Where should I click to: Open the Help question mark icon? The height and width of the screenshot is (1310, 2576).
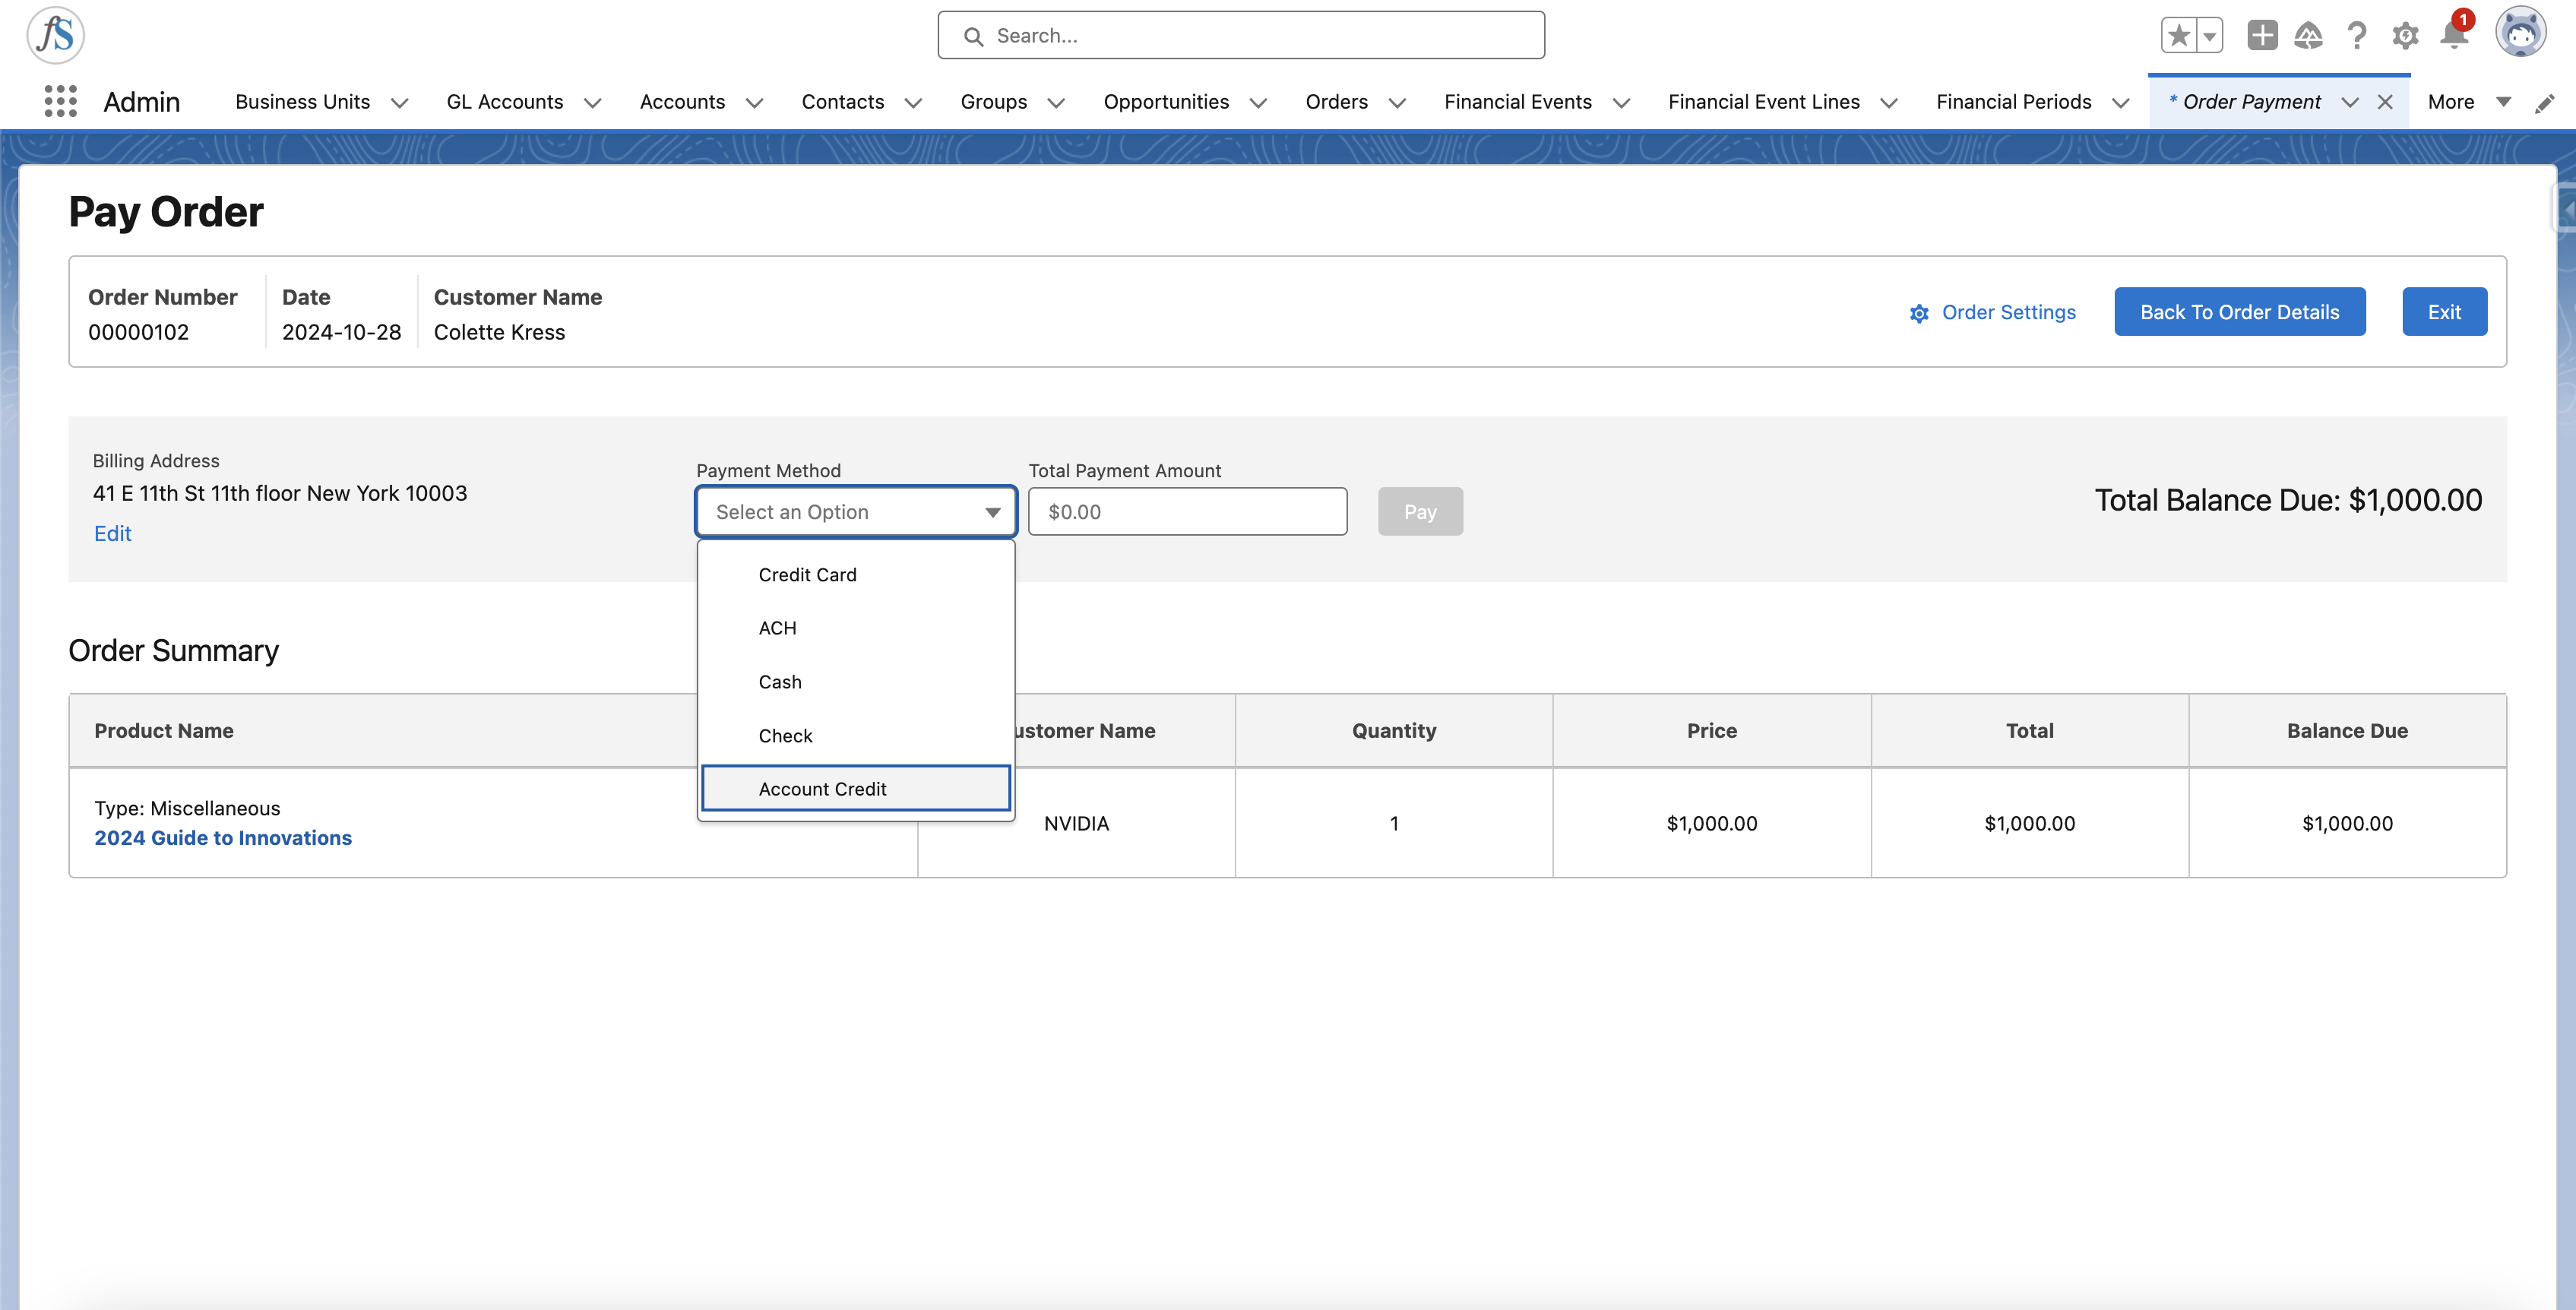tap(2357, 36)
